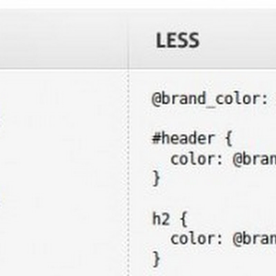Click the opening brace after #header

(x=228, y=139)
